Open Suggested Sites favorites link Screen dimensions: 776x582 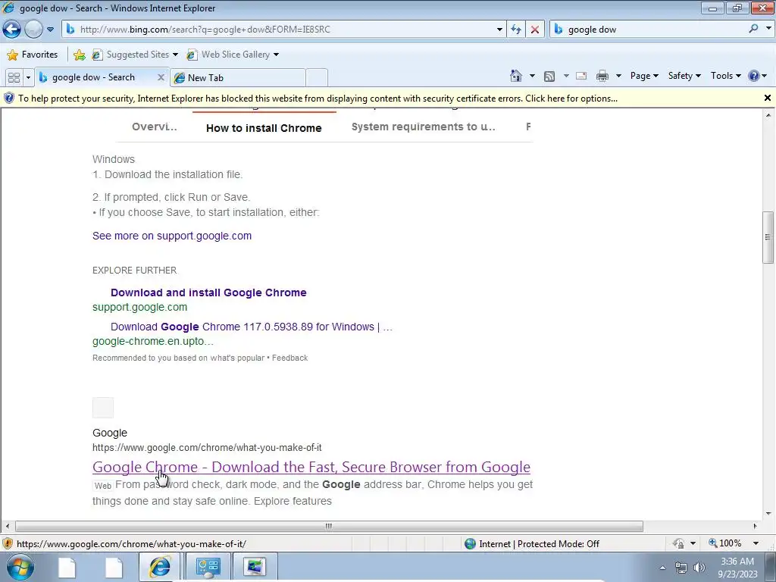pyautogui.click(x=135, y=55)
